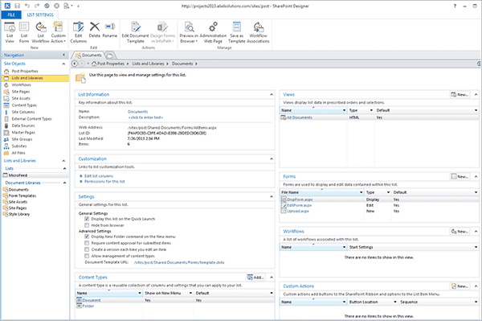
Task: Open the Document Template URL link
Action: pos(179,262)
